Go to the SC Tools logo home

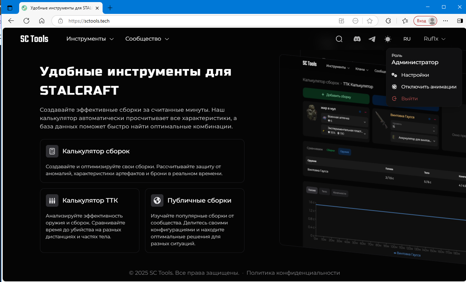tap(34, 39)
